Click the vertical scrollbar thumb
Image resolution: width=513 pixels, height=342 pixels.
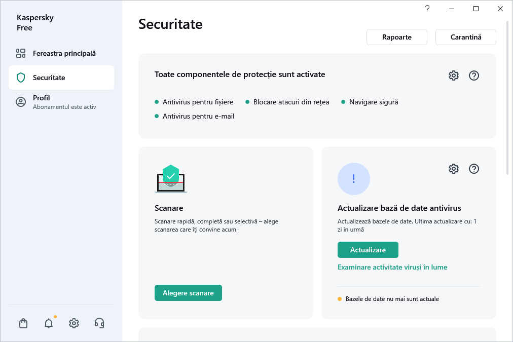click(x=508, y=96)
